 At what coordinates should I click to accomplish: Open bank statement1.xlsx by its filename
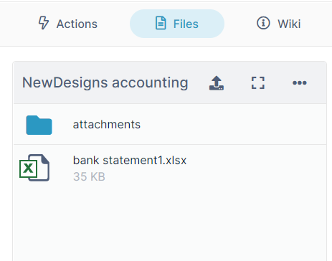click(130, 160)
